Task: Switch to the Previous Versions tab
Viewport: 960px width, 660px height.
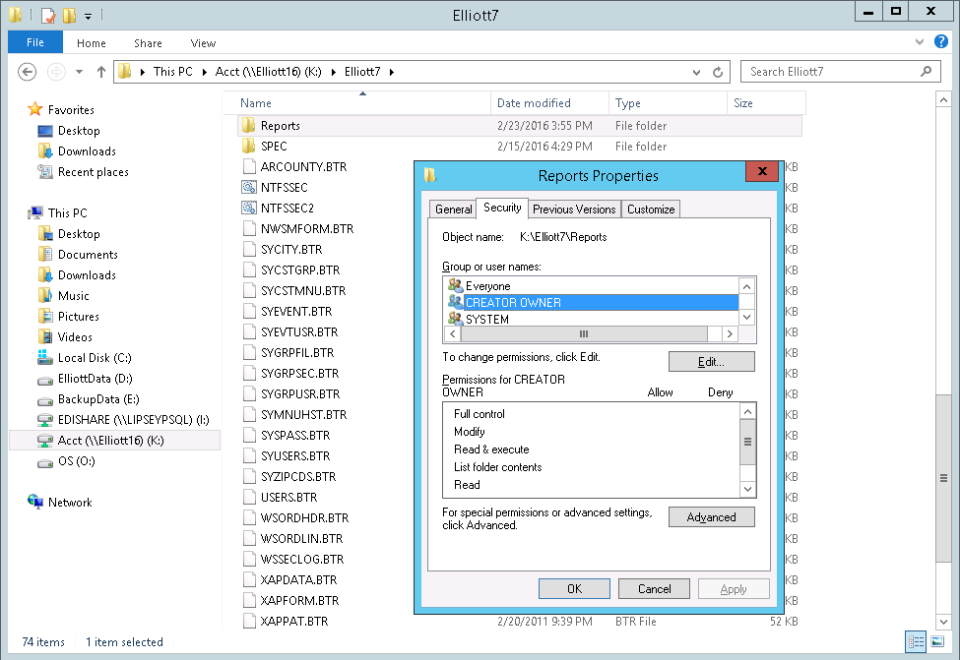Action: 574,209
